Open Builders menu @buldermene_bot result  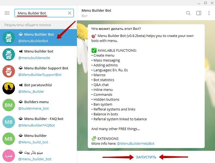38,105
